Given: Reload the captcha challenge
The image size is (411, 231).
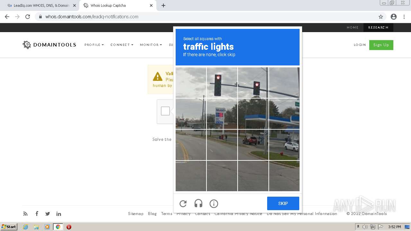Looking at the screenshot, I should [183, 203].
